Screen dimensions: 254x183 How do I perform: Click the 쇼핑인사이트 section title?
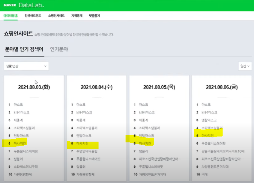[x=18, y=34]
